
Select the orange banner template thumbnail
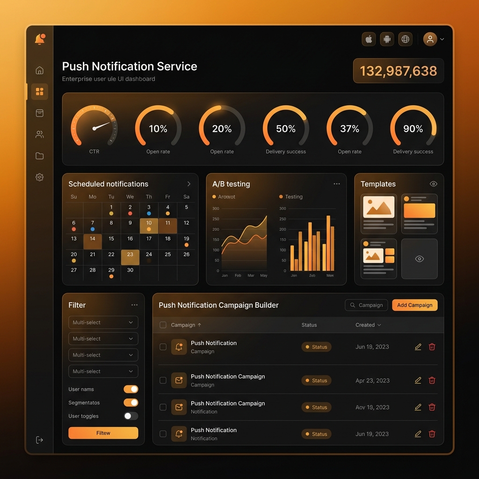(420, 214)
